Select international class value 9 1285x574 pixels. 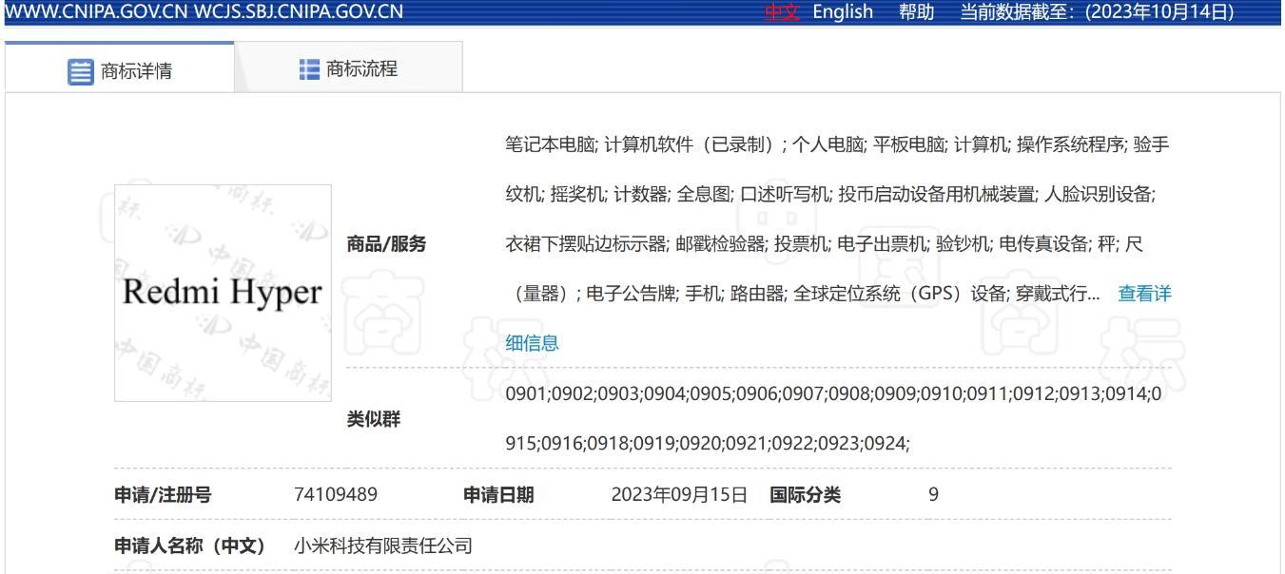[x=933, y=494]
